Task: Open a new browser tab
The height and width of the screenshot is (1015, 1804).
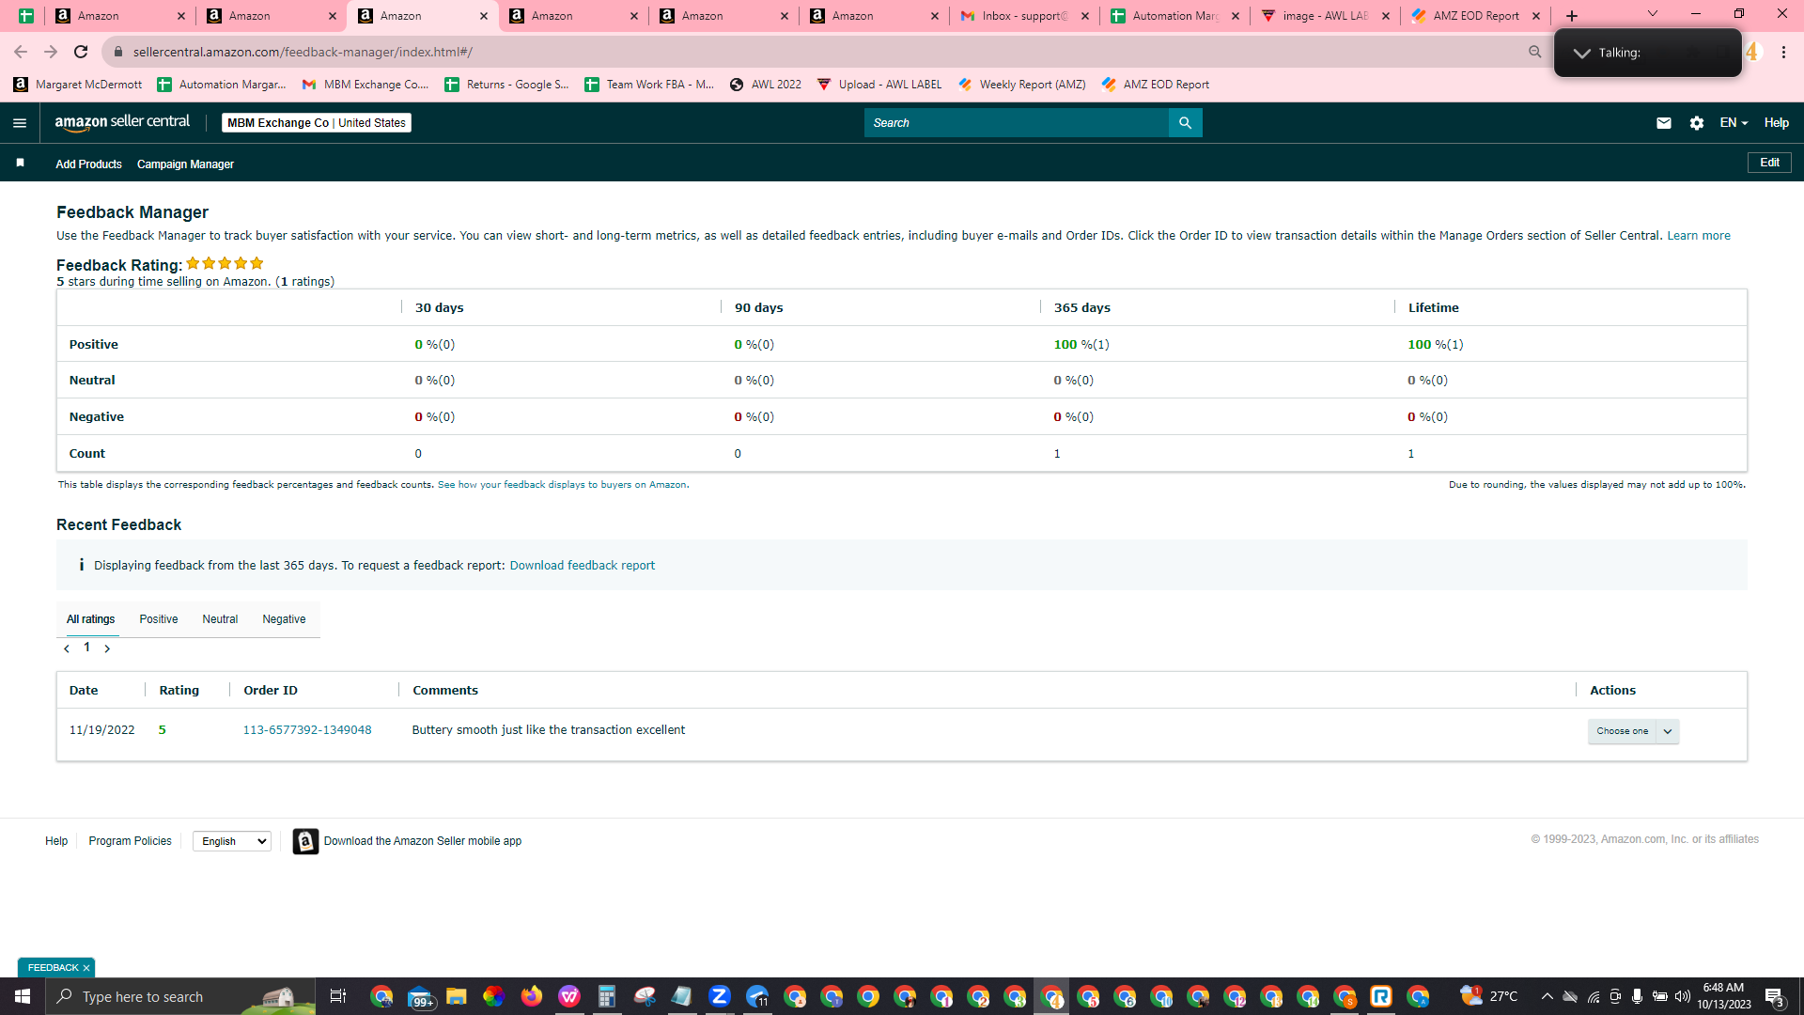Action: pyautogui.click(x=1572, y=16)
